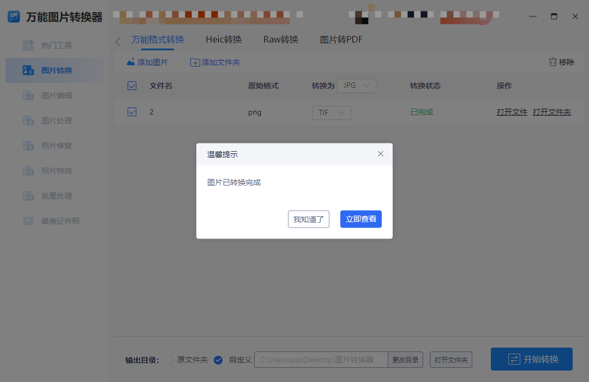Click the 移除 trash can icon
Viewport: 589px width, 382px height.
552,62
